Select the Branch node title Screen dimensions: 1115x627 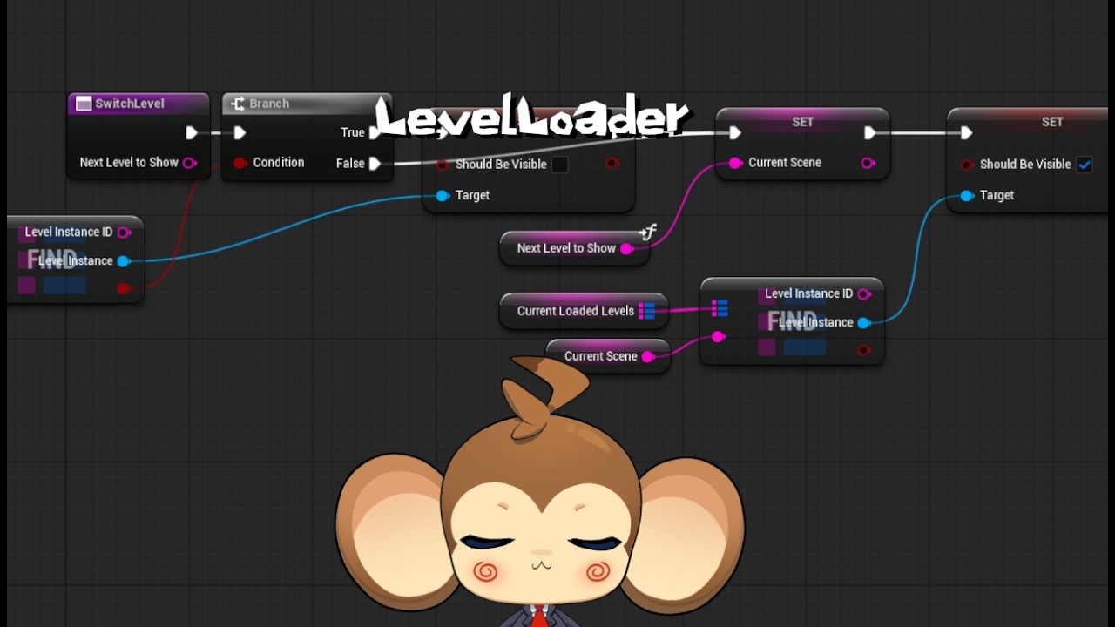269,104
